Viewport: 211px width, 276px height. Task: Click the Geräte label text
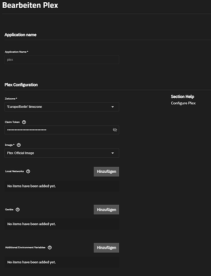click(9, 209)
